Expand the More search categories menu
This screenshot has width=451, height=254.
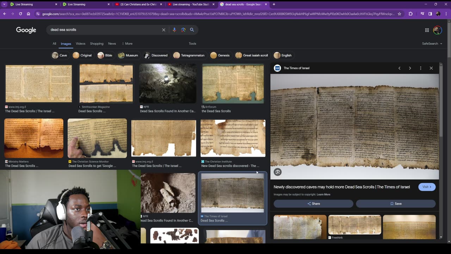point(127,44)
